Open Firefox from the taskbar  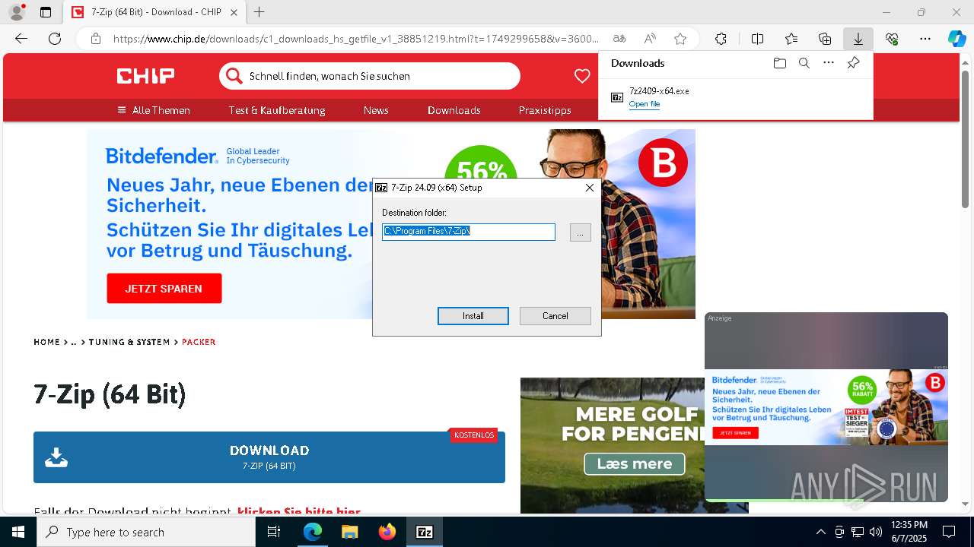(387, 532)
